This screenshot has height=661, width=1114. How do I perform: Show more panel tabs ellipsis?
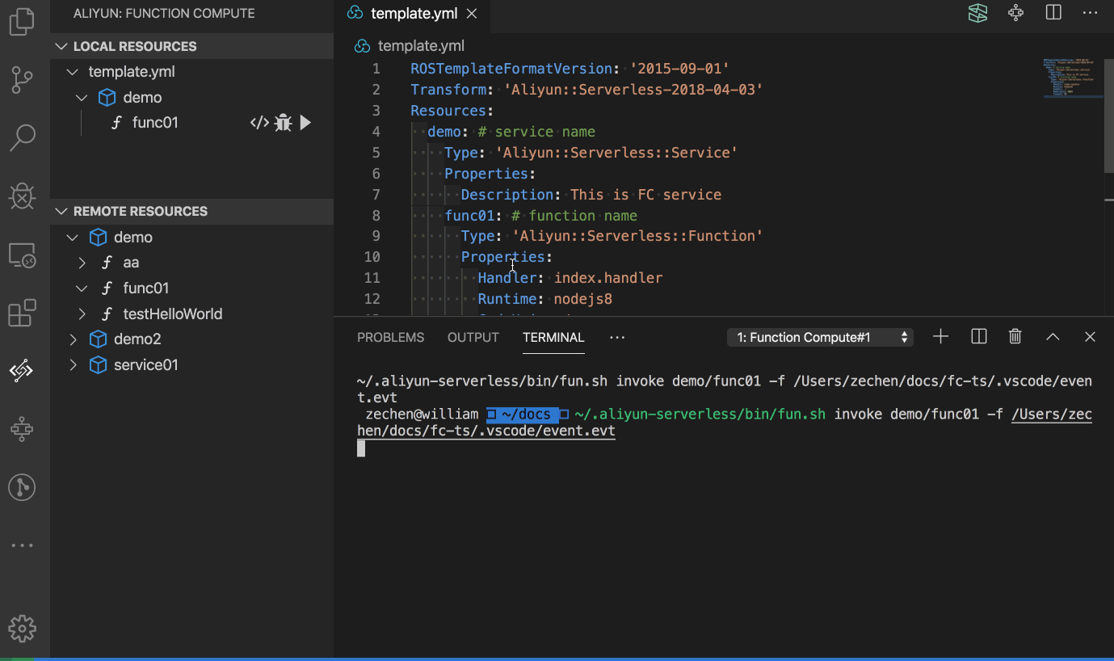(x=617, y=337)
